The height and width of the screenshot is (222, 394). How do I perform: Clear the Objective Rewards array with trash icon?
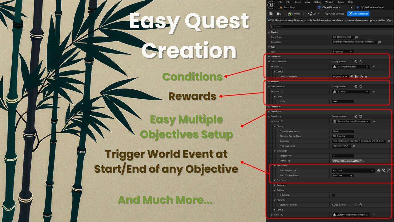point(361,205)
